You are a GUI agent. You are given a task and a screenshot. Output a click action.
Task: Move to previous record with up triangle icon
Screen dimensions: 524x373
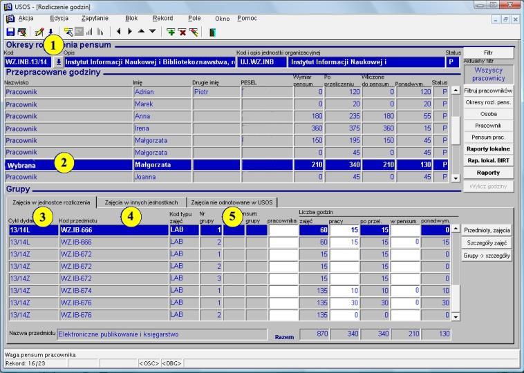pyautogui.click(x=141, y=31)
